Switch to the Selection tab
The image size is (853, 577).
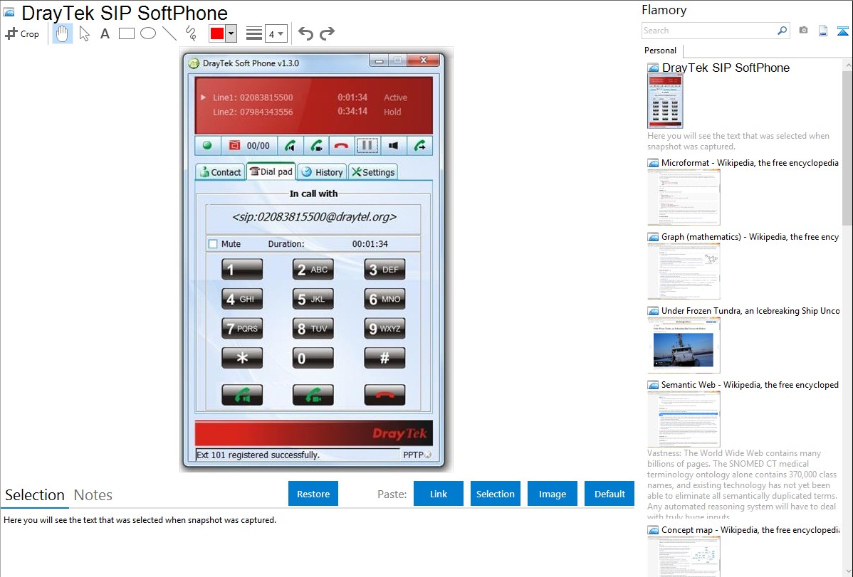(35, 495)
